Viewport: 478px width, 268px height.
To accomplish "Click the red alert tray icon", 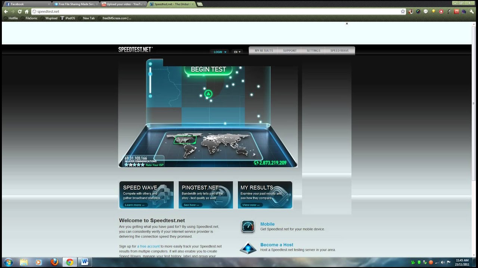I will [x=431, y=262].
